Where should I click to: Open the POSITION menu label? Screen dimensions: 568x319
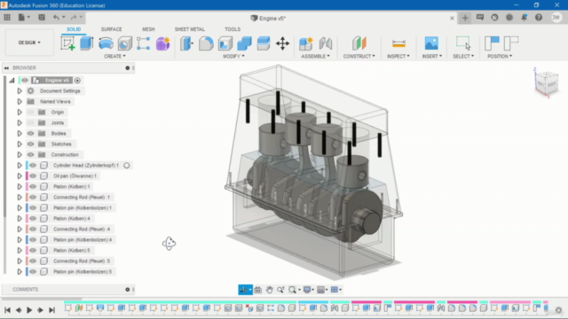[500, 57]
